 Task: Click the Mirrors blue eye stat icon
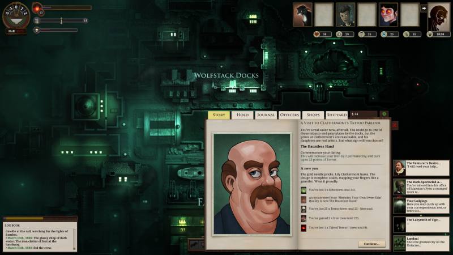[384, 34]
